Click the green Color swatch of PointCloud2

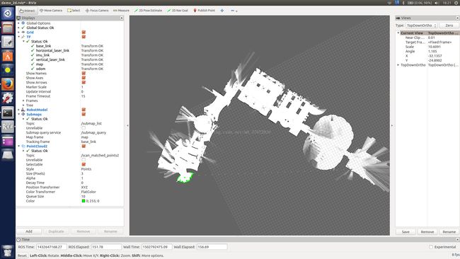coord(84,201)
